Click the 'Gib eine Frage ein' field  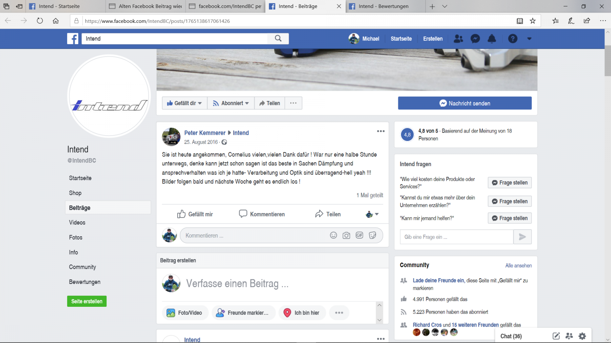[456, 237]
